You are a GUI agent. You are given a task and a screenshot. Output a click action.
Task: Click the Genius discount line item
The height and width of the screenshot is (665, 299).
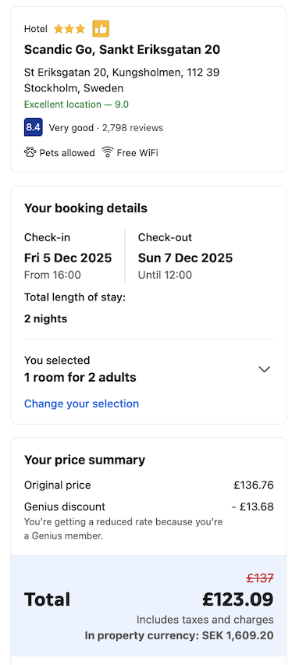pos(149,507)
